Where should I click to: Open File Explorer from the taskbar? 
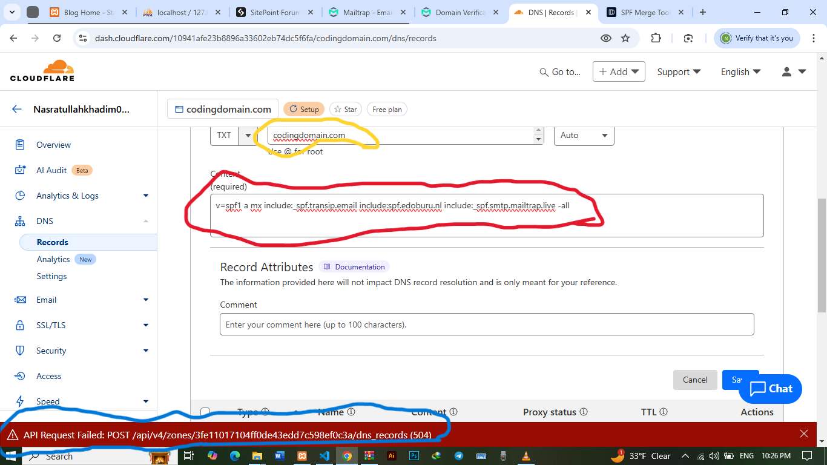(x=257, y=456)
